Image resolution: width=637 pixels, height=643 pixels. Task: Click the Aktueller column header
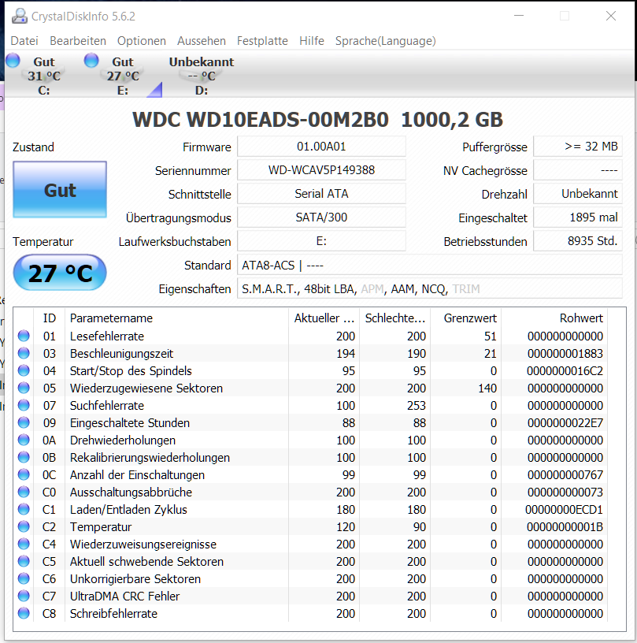[x=324, y=318]
